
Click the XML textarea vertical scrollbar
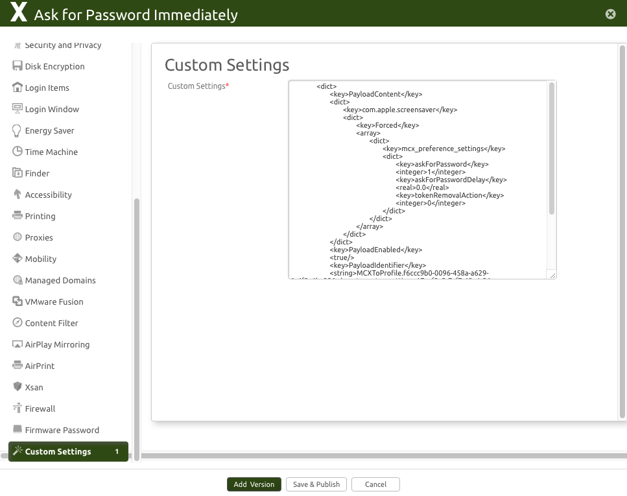point(552,148)
